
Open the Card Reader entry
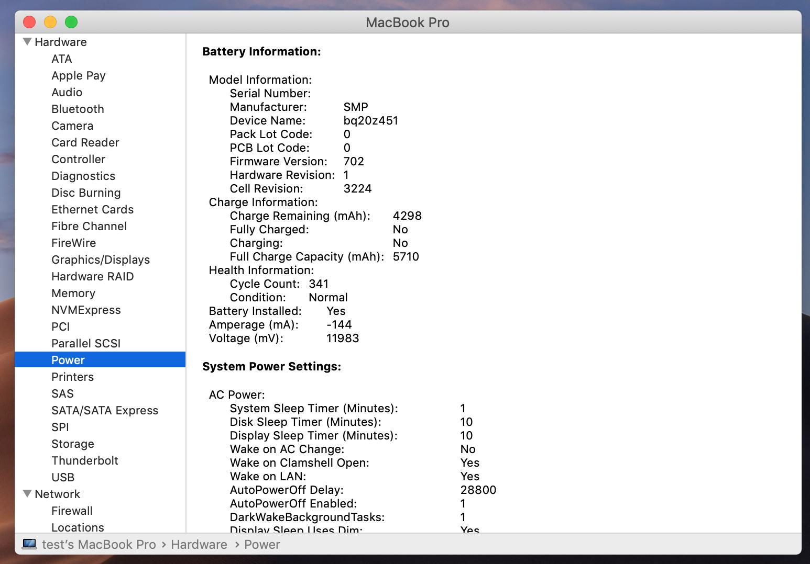(85, 142)
